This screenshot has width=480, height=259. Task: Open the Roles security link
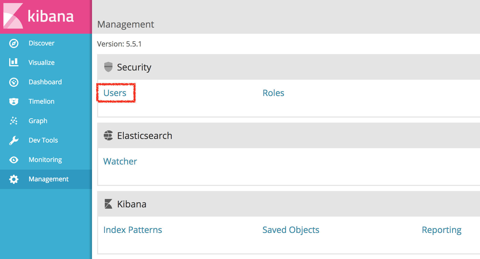273,93
